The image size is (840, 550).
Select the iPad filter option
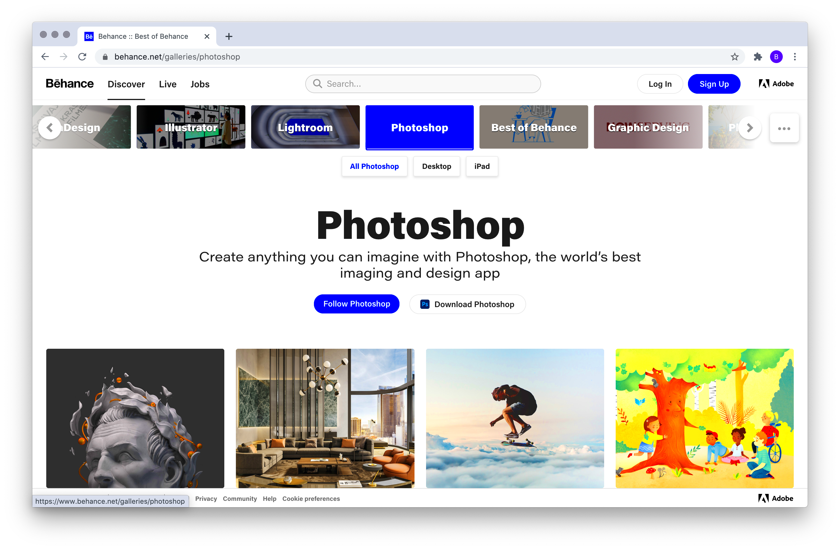482,166
